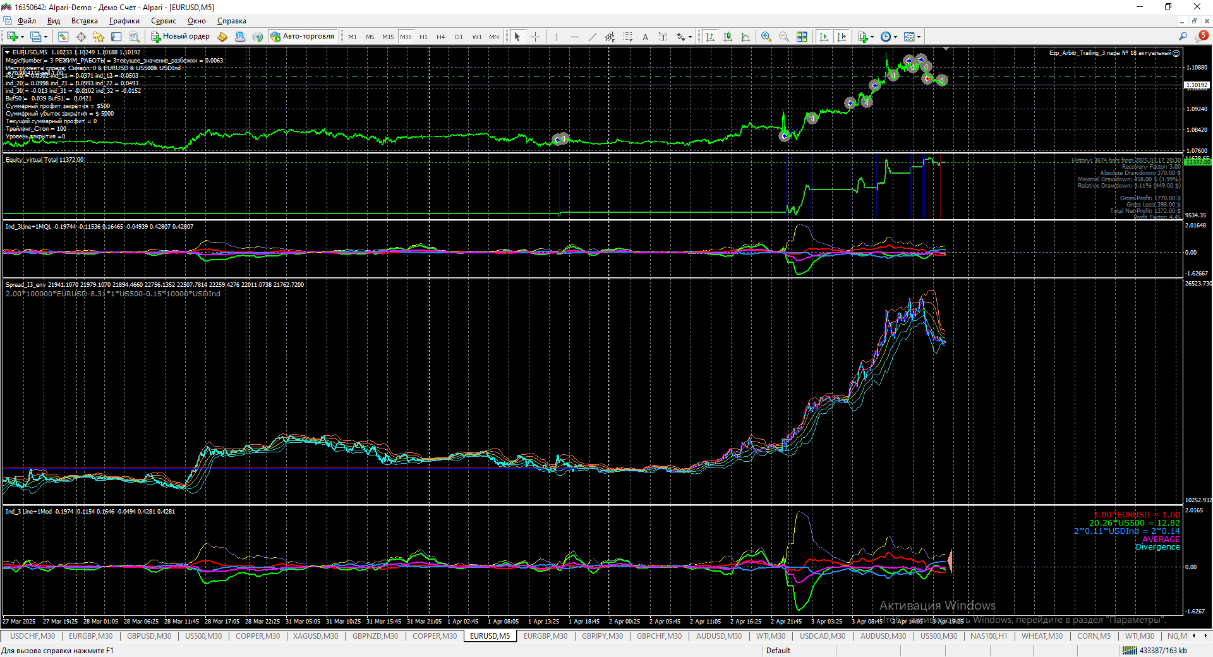This screenshot has width=1213, height=657.
Task: Open the Вставка menu
Action: pos(85,21)
